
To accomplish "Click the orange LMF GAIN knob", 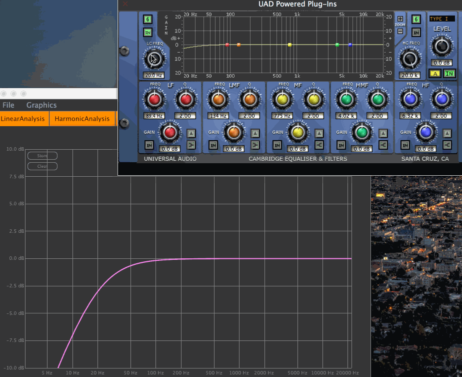I will point(234,132).
